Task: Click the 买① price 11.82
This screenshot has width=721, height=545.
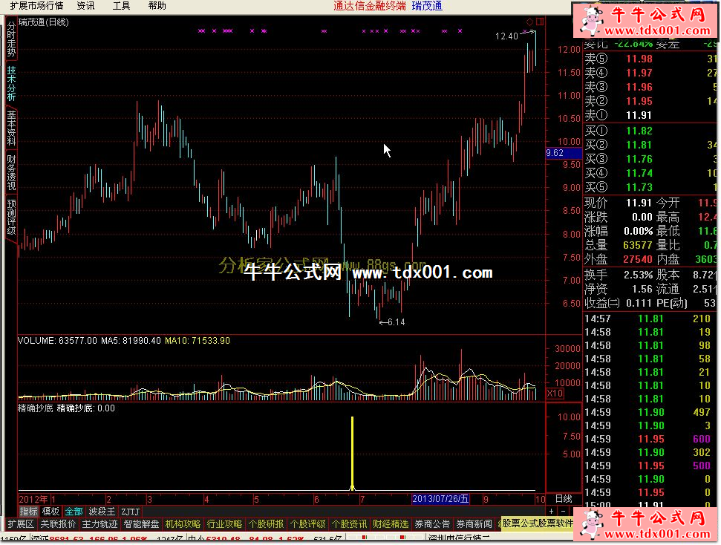Action: (x=639, y=131)
